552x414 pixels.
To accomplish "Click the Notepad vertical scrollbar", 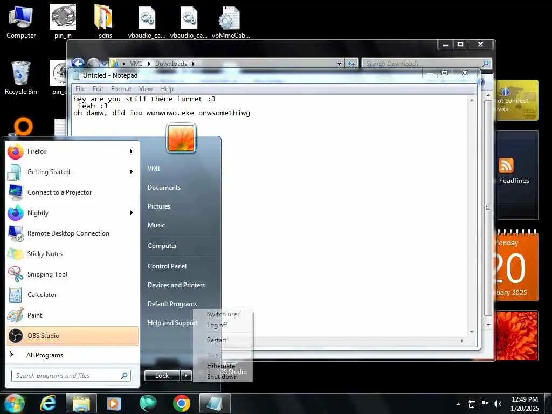I will click(x=472, y=216).
